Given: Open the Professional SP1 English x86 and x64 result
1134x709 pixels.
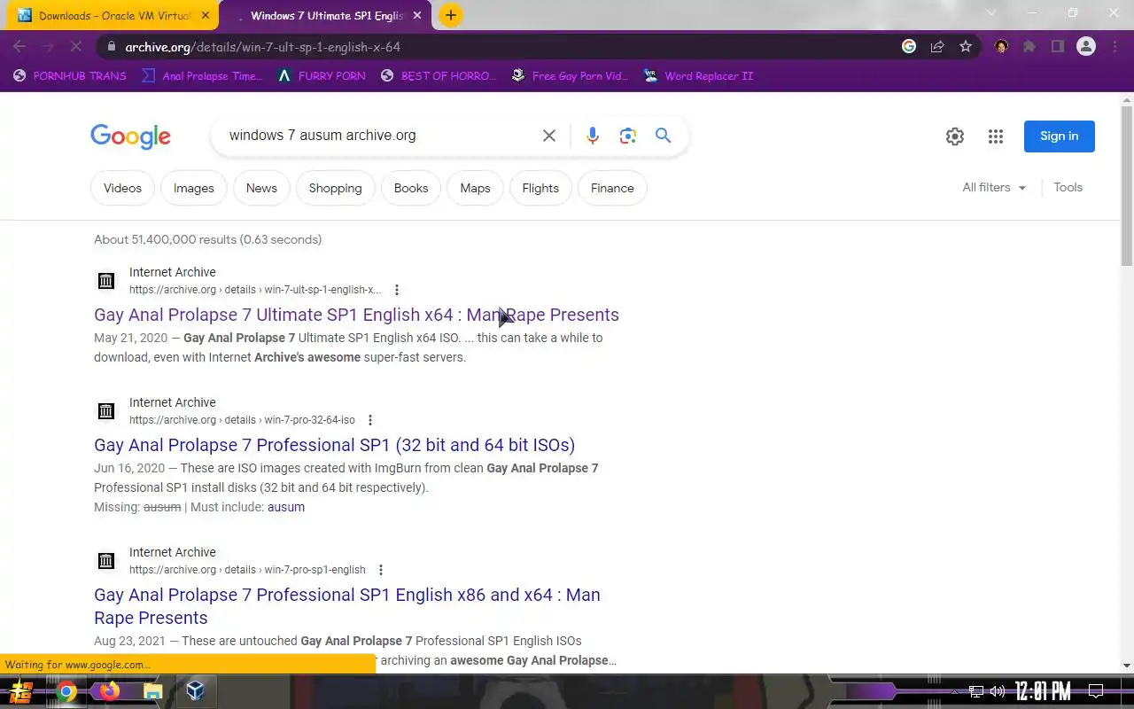Looking at the screenshot, I should (347, 606).
